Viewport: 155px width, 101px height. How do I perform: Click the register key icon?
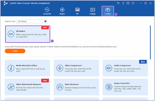pos(123,3)
